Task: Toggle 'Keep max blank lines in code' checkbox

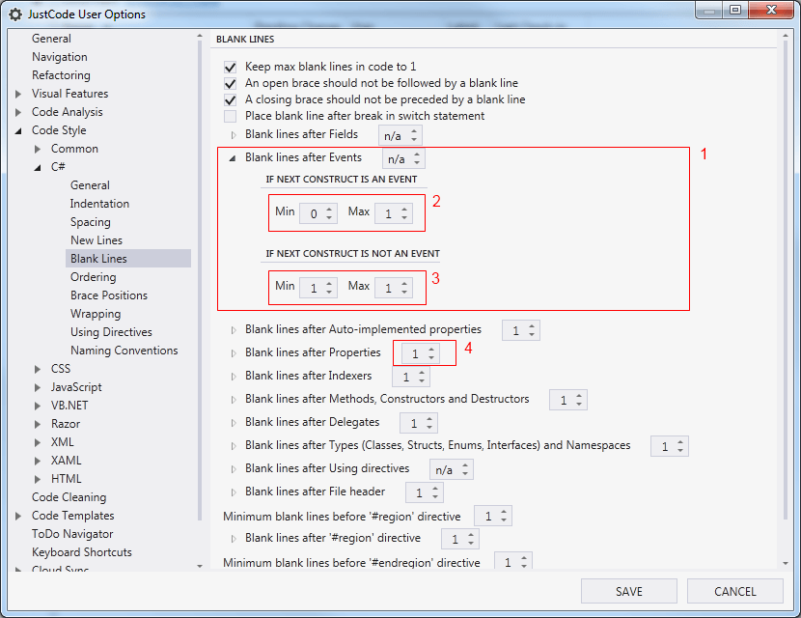Action: pyautogui.click(x=230, y=67)
